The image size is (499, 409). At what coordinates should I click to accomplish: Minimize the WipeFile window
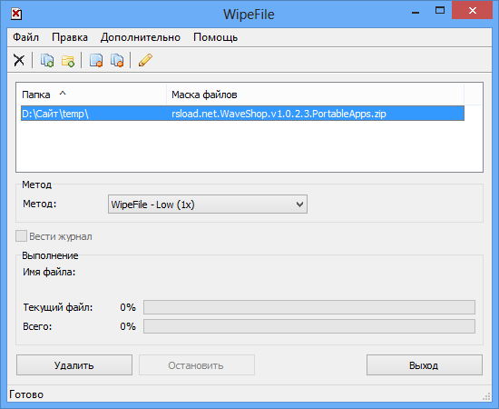(x=416, y=12)
